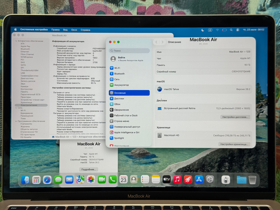This screenshot has width=280, height=210.
Task: Open Messages app in Dock
Action: coord(58,180)
